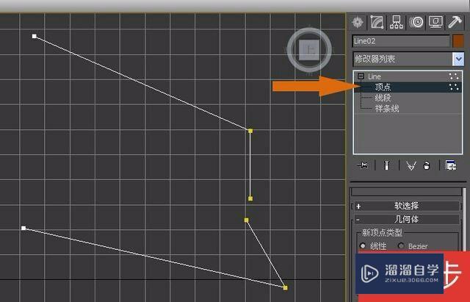Select yellow vertex starting the lower spline
The image size is (470, 302).
pyautogui.click(x=247, y=220)
